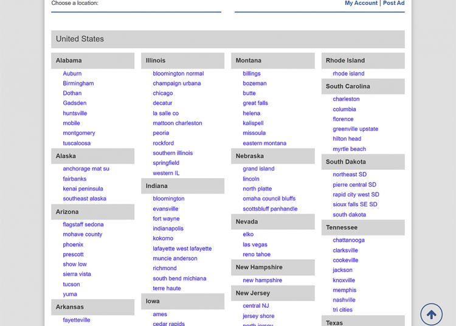Viewport: 456px width, 326px height.
Task: Go to la salle co
Action: pyautogui.click(x=166, y=114)
